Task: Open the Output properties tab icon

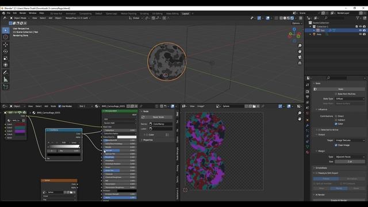Action: click(x=308, y=97)
